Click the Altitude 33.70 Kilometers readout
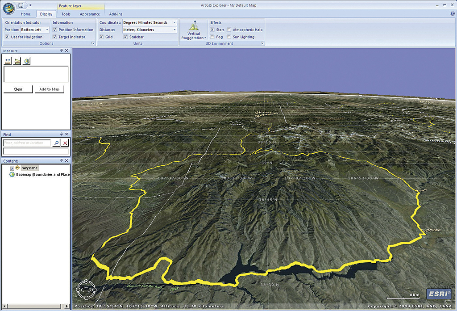Viewport: 457px width, 311px height. [x=192, y=307]
